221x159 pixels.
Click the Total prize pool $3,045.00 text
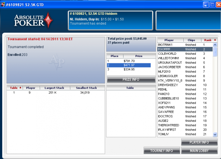point(127,39)
